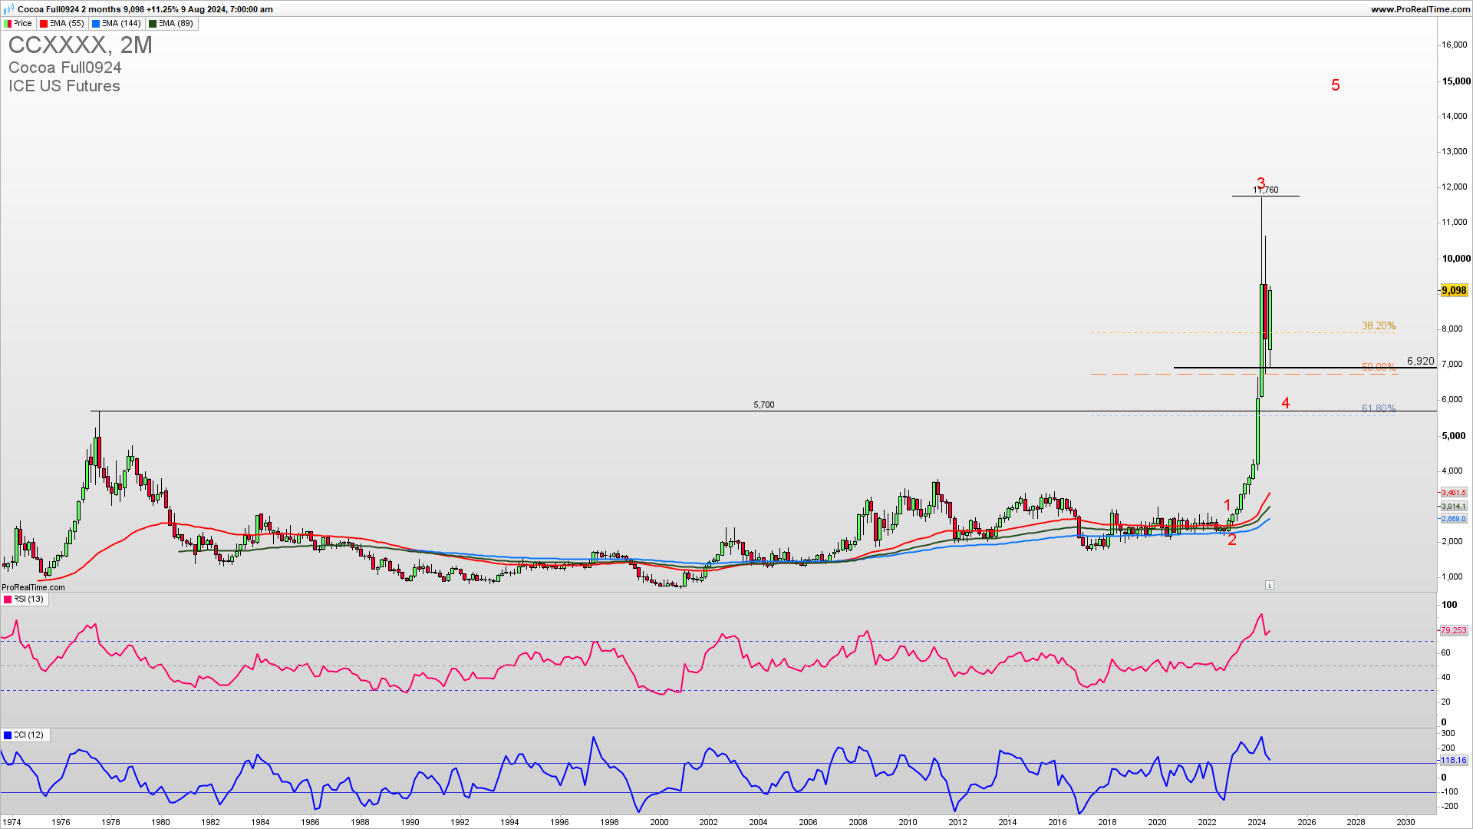Click the 61.80% Fibonacci level label
This screenshot has height=829, width=1473.
coord(1379,408)
